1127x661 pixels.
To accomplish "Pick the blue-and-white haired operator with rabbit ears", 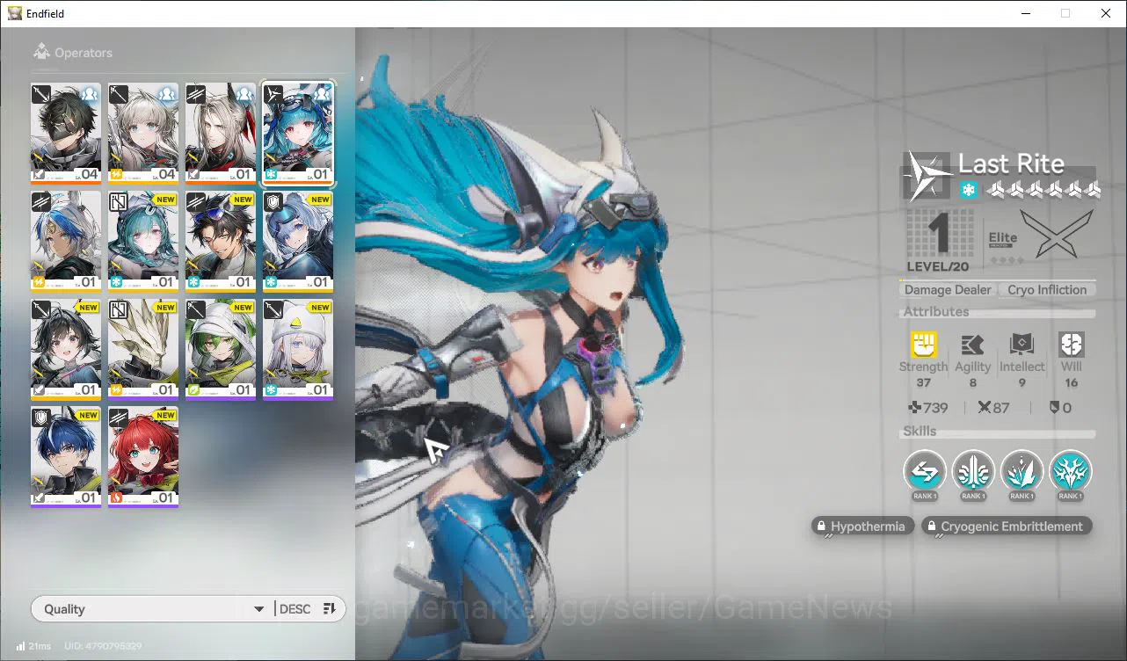I will (66, 242).
